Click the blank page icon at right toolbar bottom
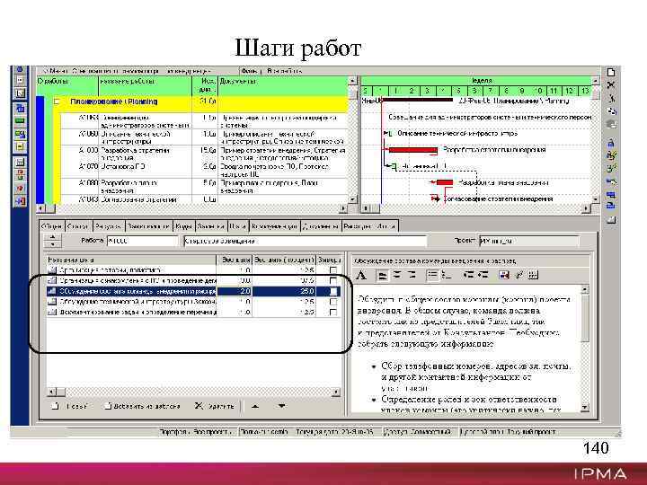647x485 pixels. coord(611,220)
